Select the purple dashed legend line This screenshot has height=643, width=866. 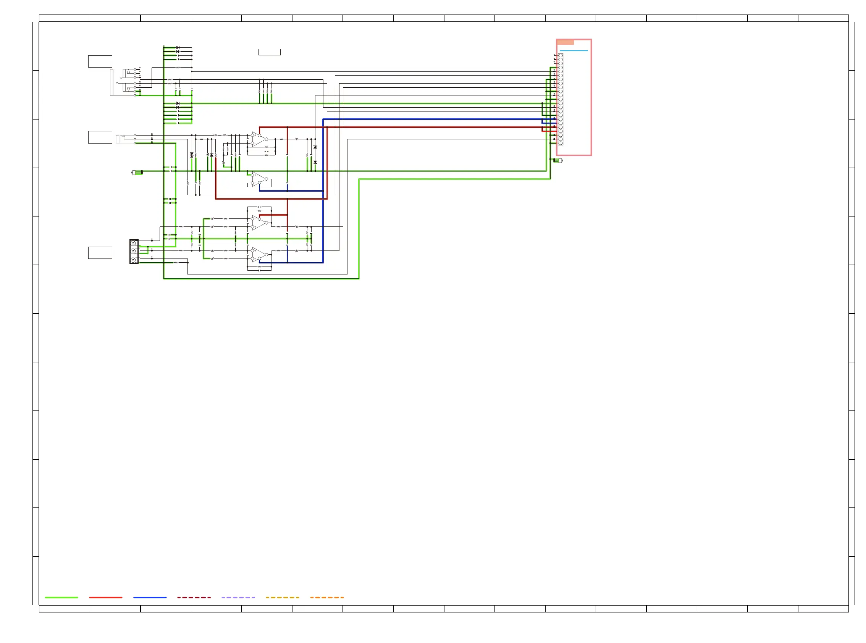238,597
